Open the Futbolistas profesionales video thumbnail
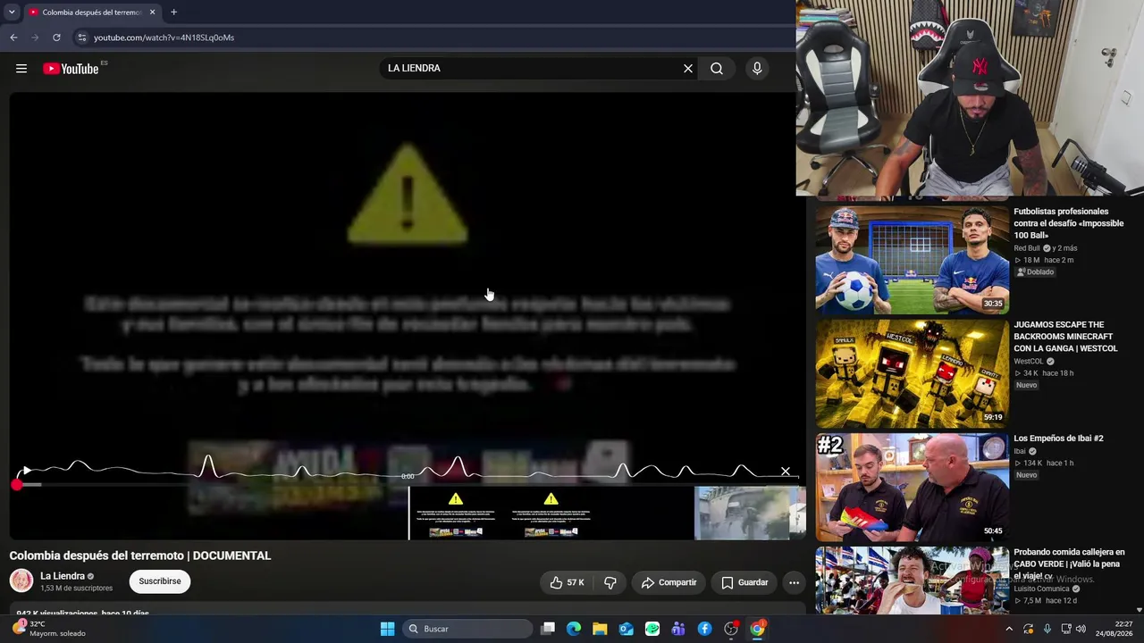 click(913, 260)
